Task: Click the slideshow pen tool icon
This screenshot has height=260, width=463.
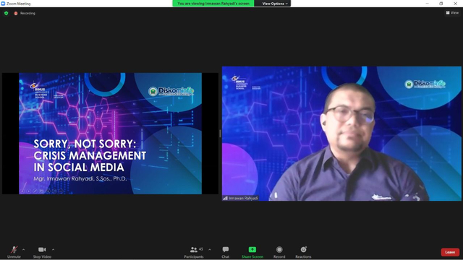Action: pyautogui.click(x=35, y=191)
